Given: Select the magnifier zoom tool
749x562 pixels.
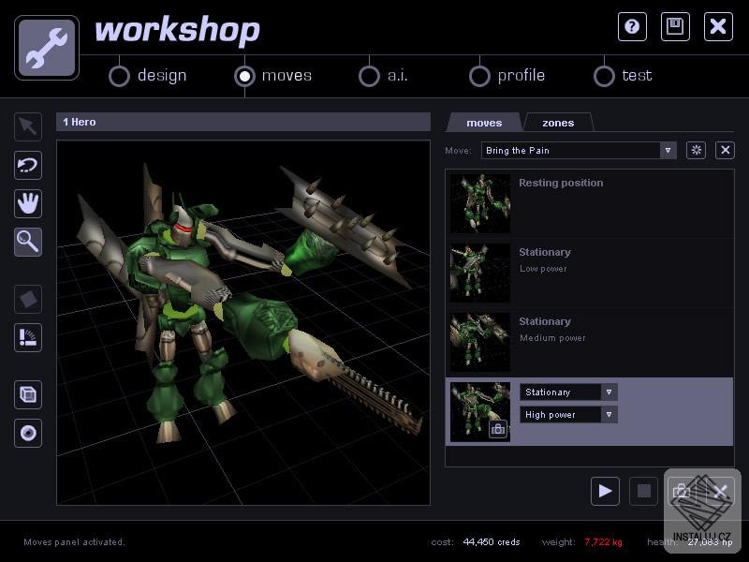Looking at the screenshot, I should (28, 242).
